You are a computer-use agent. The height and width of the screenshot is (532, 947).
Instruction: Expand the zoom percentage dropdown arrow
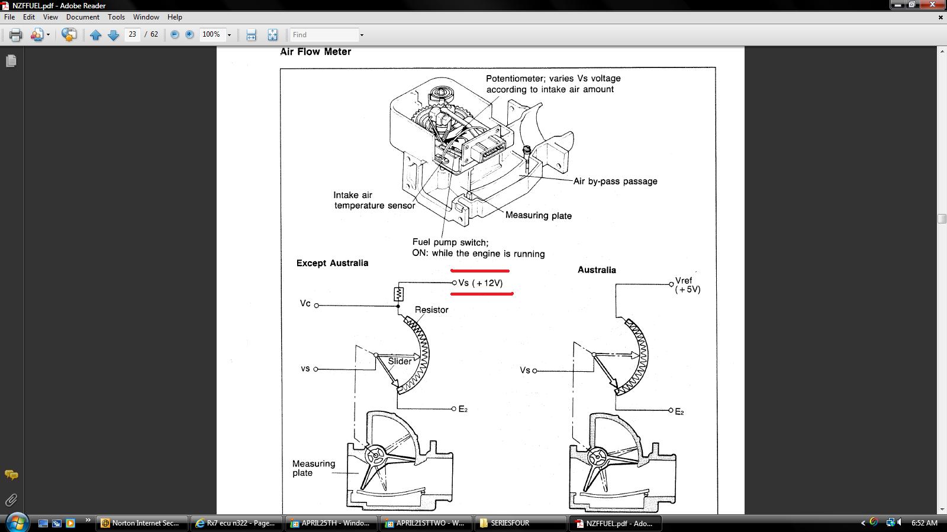click(229, 35)
